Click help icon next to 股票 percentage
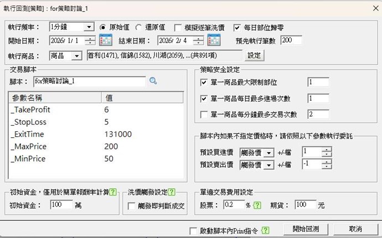The height and width of the screenshot is (238, 382). pos(257,205)
